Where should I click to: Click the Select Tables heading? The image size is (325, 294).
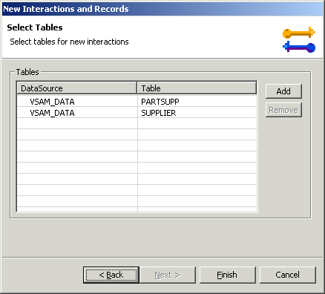pyautogui.click(x=35, y=27)
